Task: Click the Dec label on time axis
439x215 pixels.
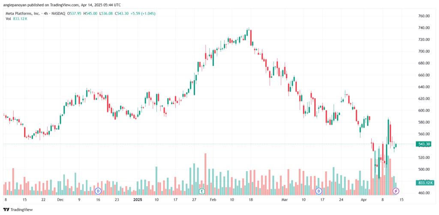Action: (60, 200)
